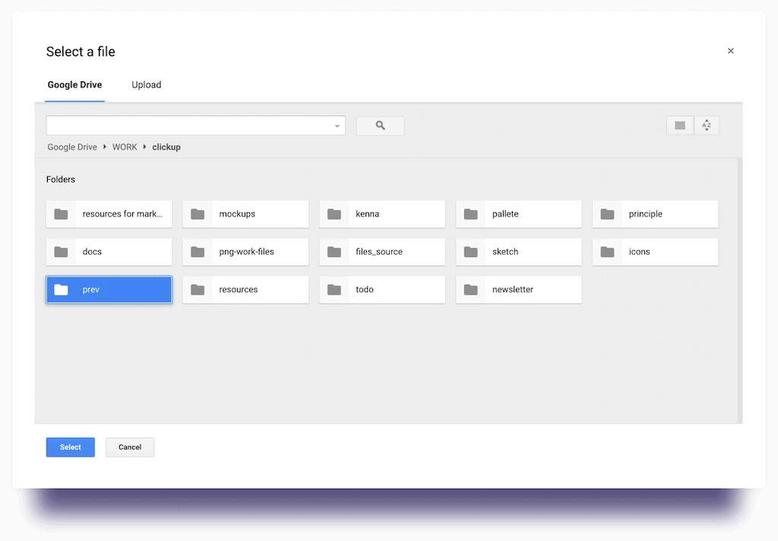The image size is (778, 541).
Task: Open the "docs" folder
Action: 108,252
